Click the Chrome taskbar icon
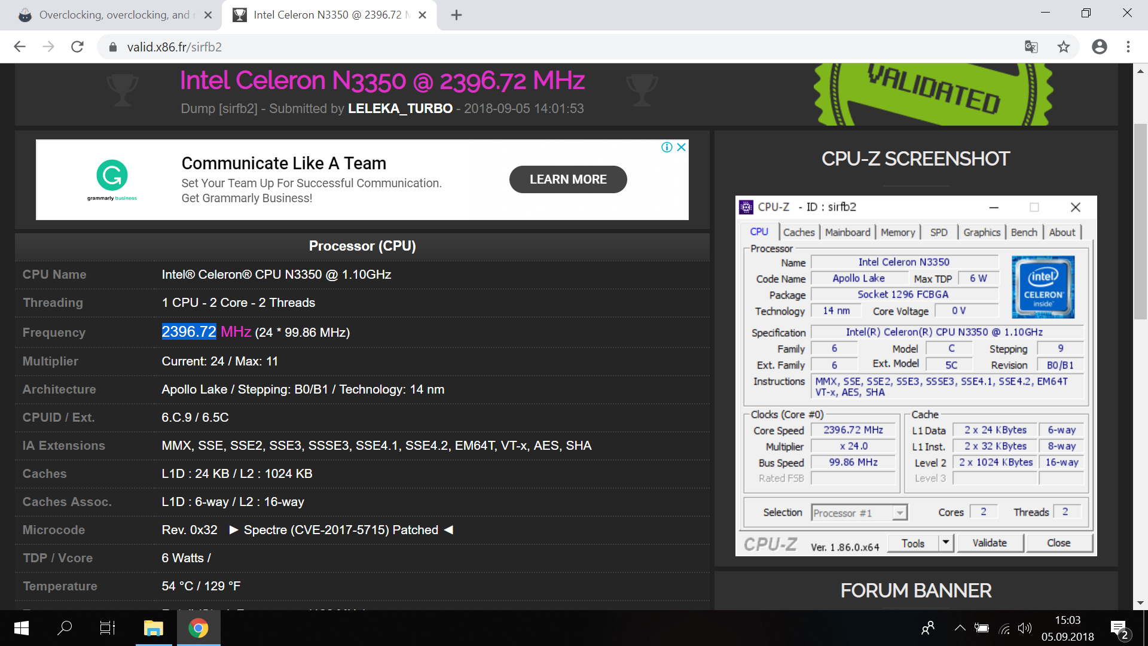 [x=199, y=628]
